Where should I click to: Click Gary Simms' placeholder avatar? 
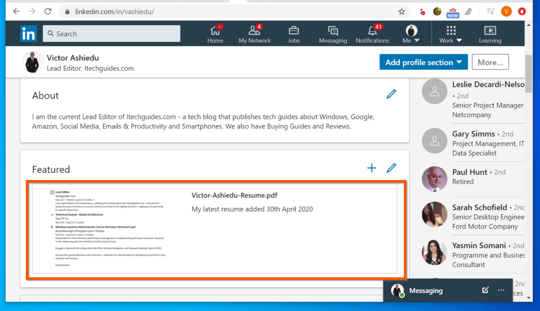click(435, 141)
